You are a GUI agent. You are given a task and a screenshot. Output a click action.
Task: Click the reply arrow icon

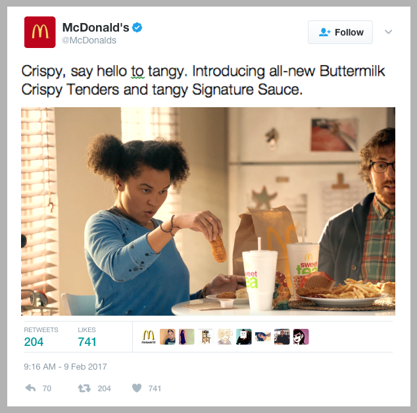tap(30, 388)
